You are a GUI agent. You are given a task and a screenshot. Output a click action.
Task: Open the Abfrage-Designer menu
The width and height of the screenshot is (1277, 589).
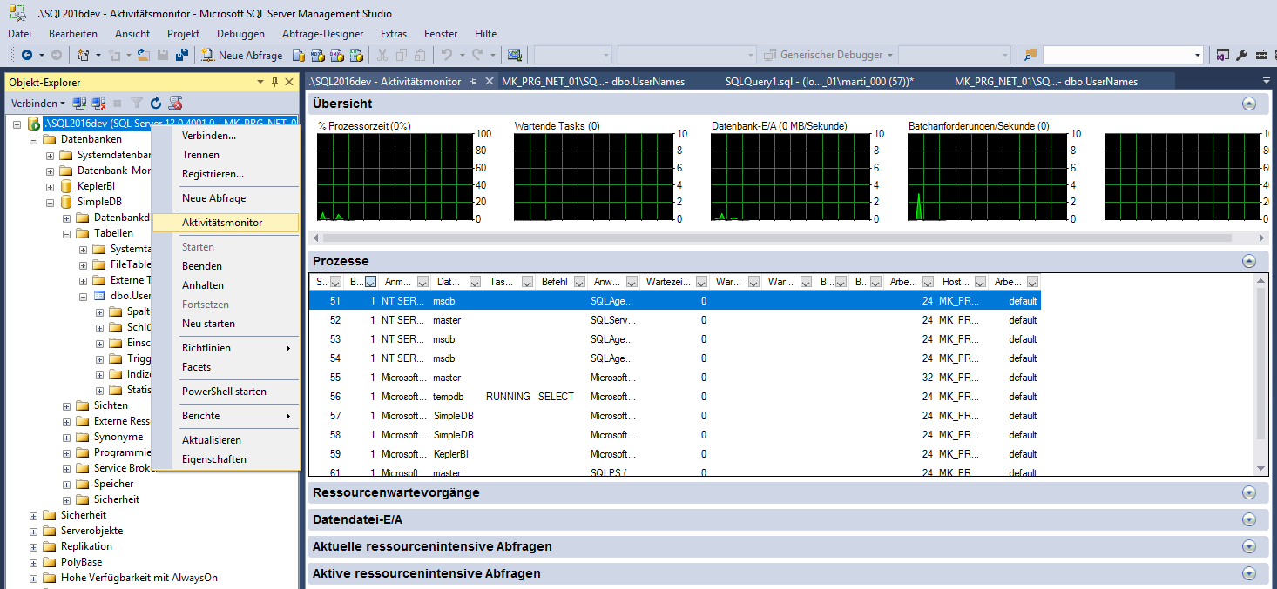click(x=322, y=34)
